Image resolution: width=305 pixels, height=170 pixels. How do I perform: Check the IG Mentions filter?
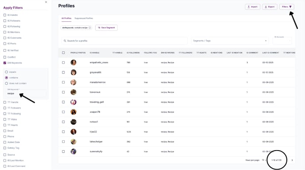[5, 32]
